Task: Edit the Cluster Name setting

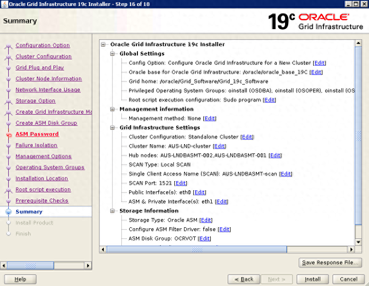Action: (219, 146)
